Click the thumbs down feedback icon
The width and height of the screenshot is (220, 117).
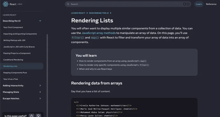(x=38, y=116)
